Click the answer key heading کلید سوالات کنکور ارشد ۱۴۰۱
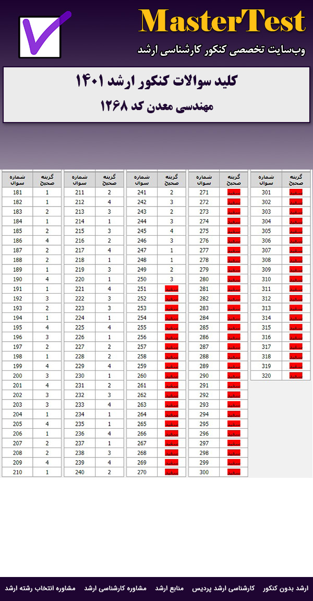The width and height of the screenshot is (313, 601). pyautogui.click(x=156, y=82)
